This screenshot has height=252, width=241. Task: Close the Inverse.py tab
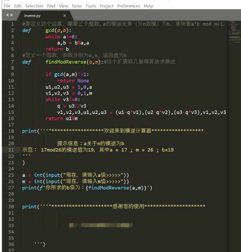(65, 16)
